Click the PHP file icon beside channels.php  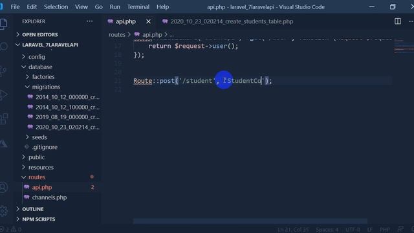click(27, 197)
